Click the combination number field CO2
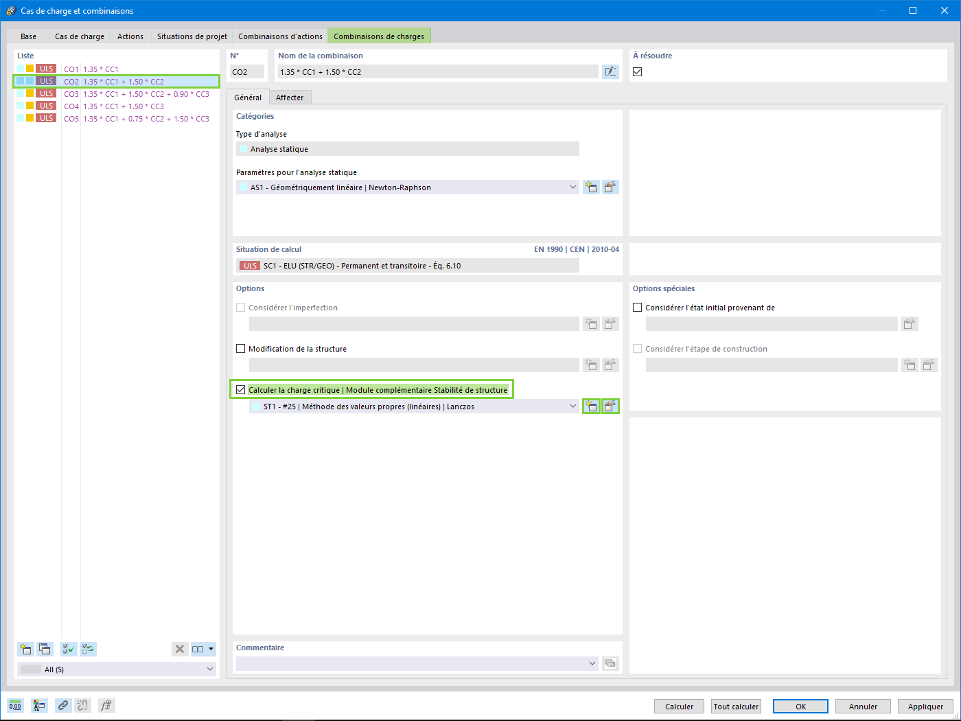 coord(247,71)
